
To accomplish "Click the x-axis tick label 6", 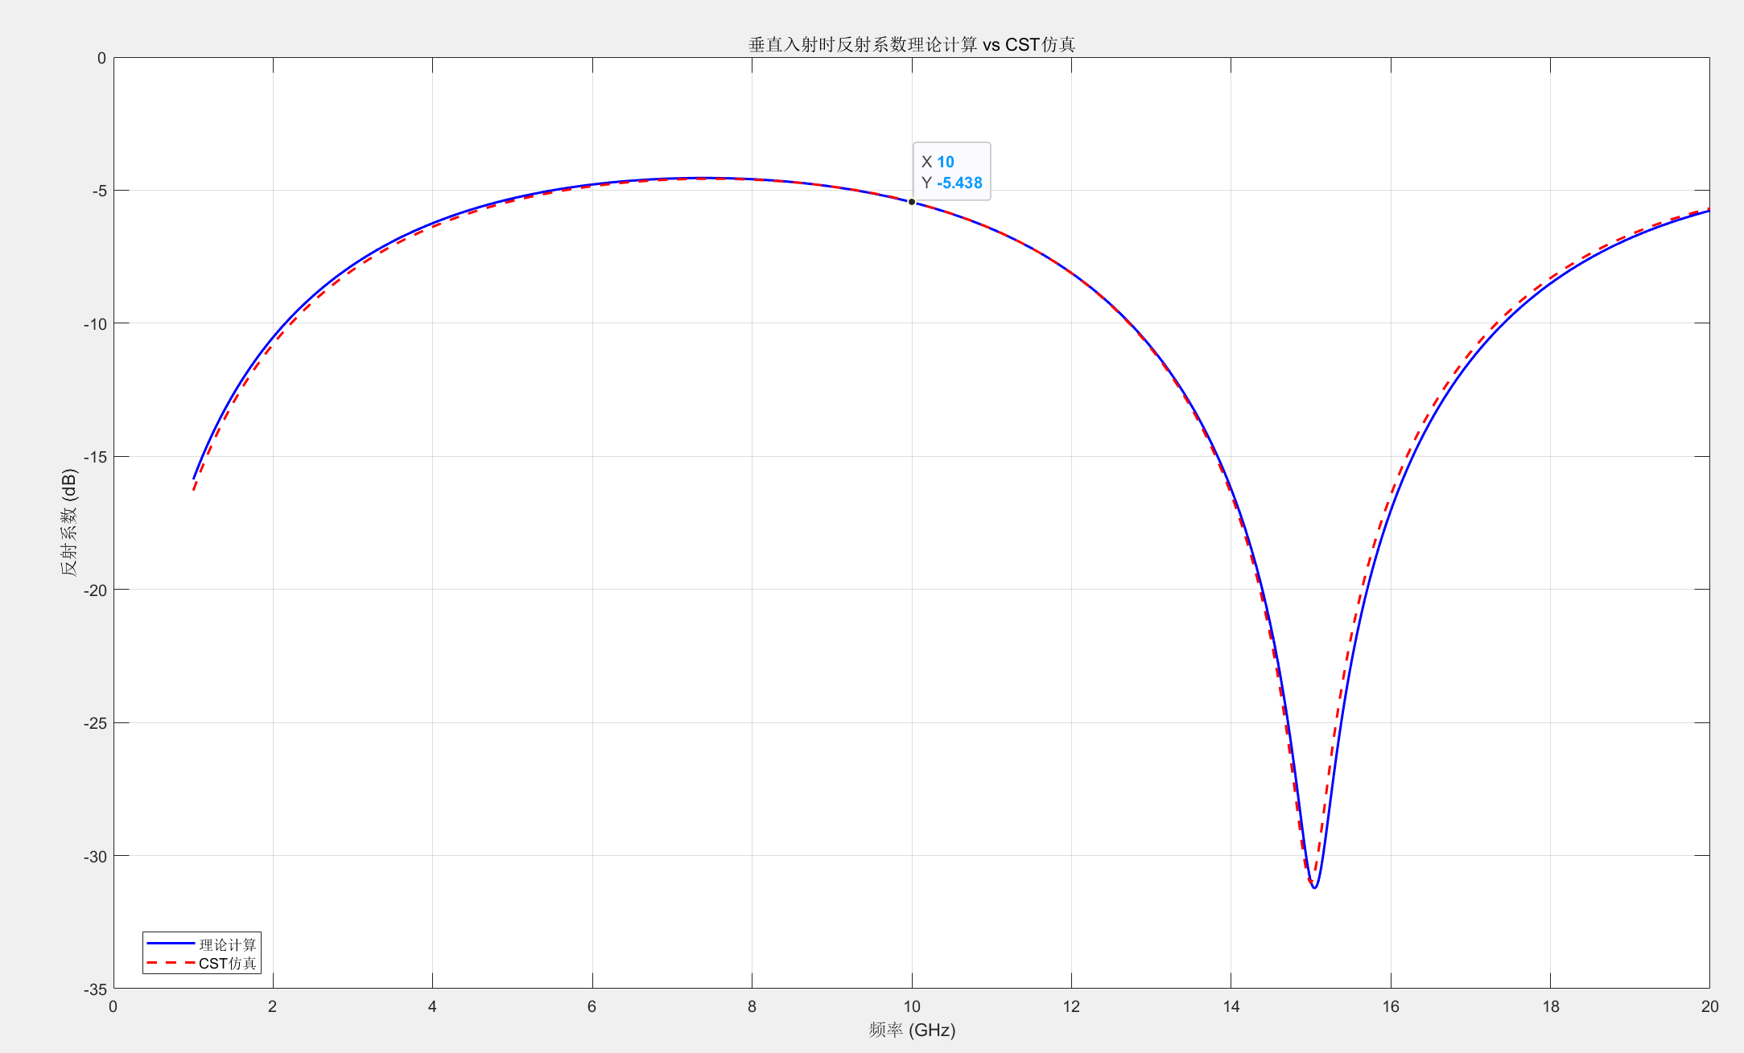I will (592, 1006).
